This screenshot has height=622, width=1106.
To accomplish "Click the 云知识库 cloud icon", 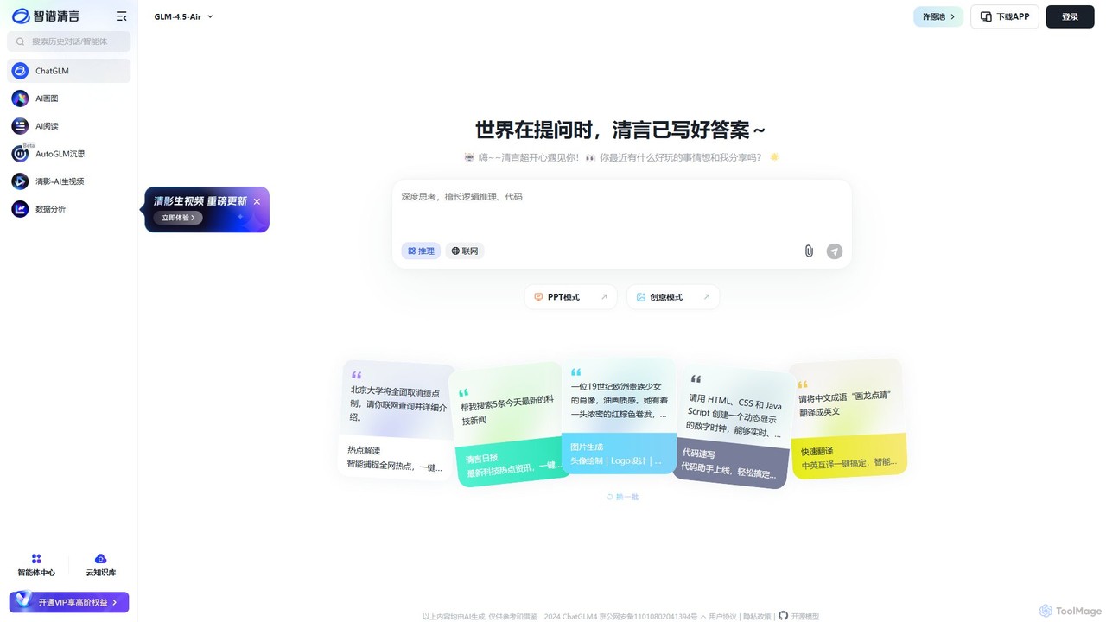I will (100, 559).
